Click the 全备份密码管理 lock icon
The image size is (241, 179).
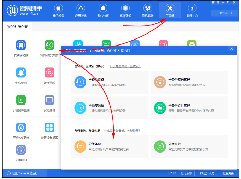pyautogui.click(x=160, y=82)
